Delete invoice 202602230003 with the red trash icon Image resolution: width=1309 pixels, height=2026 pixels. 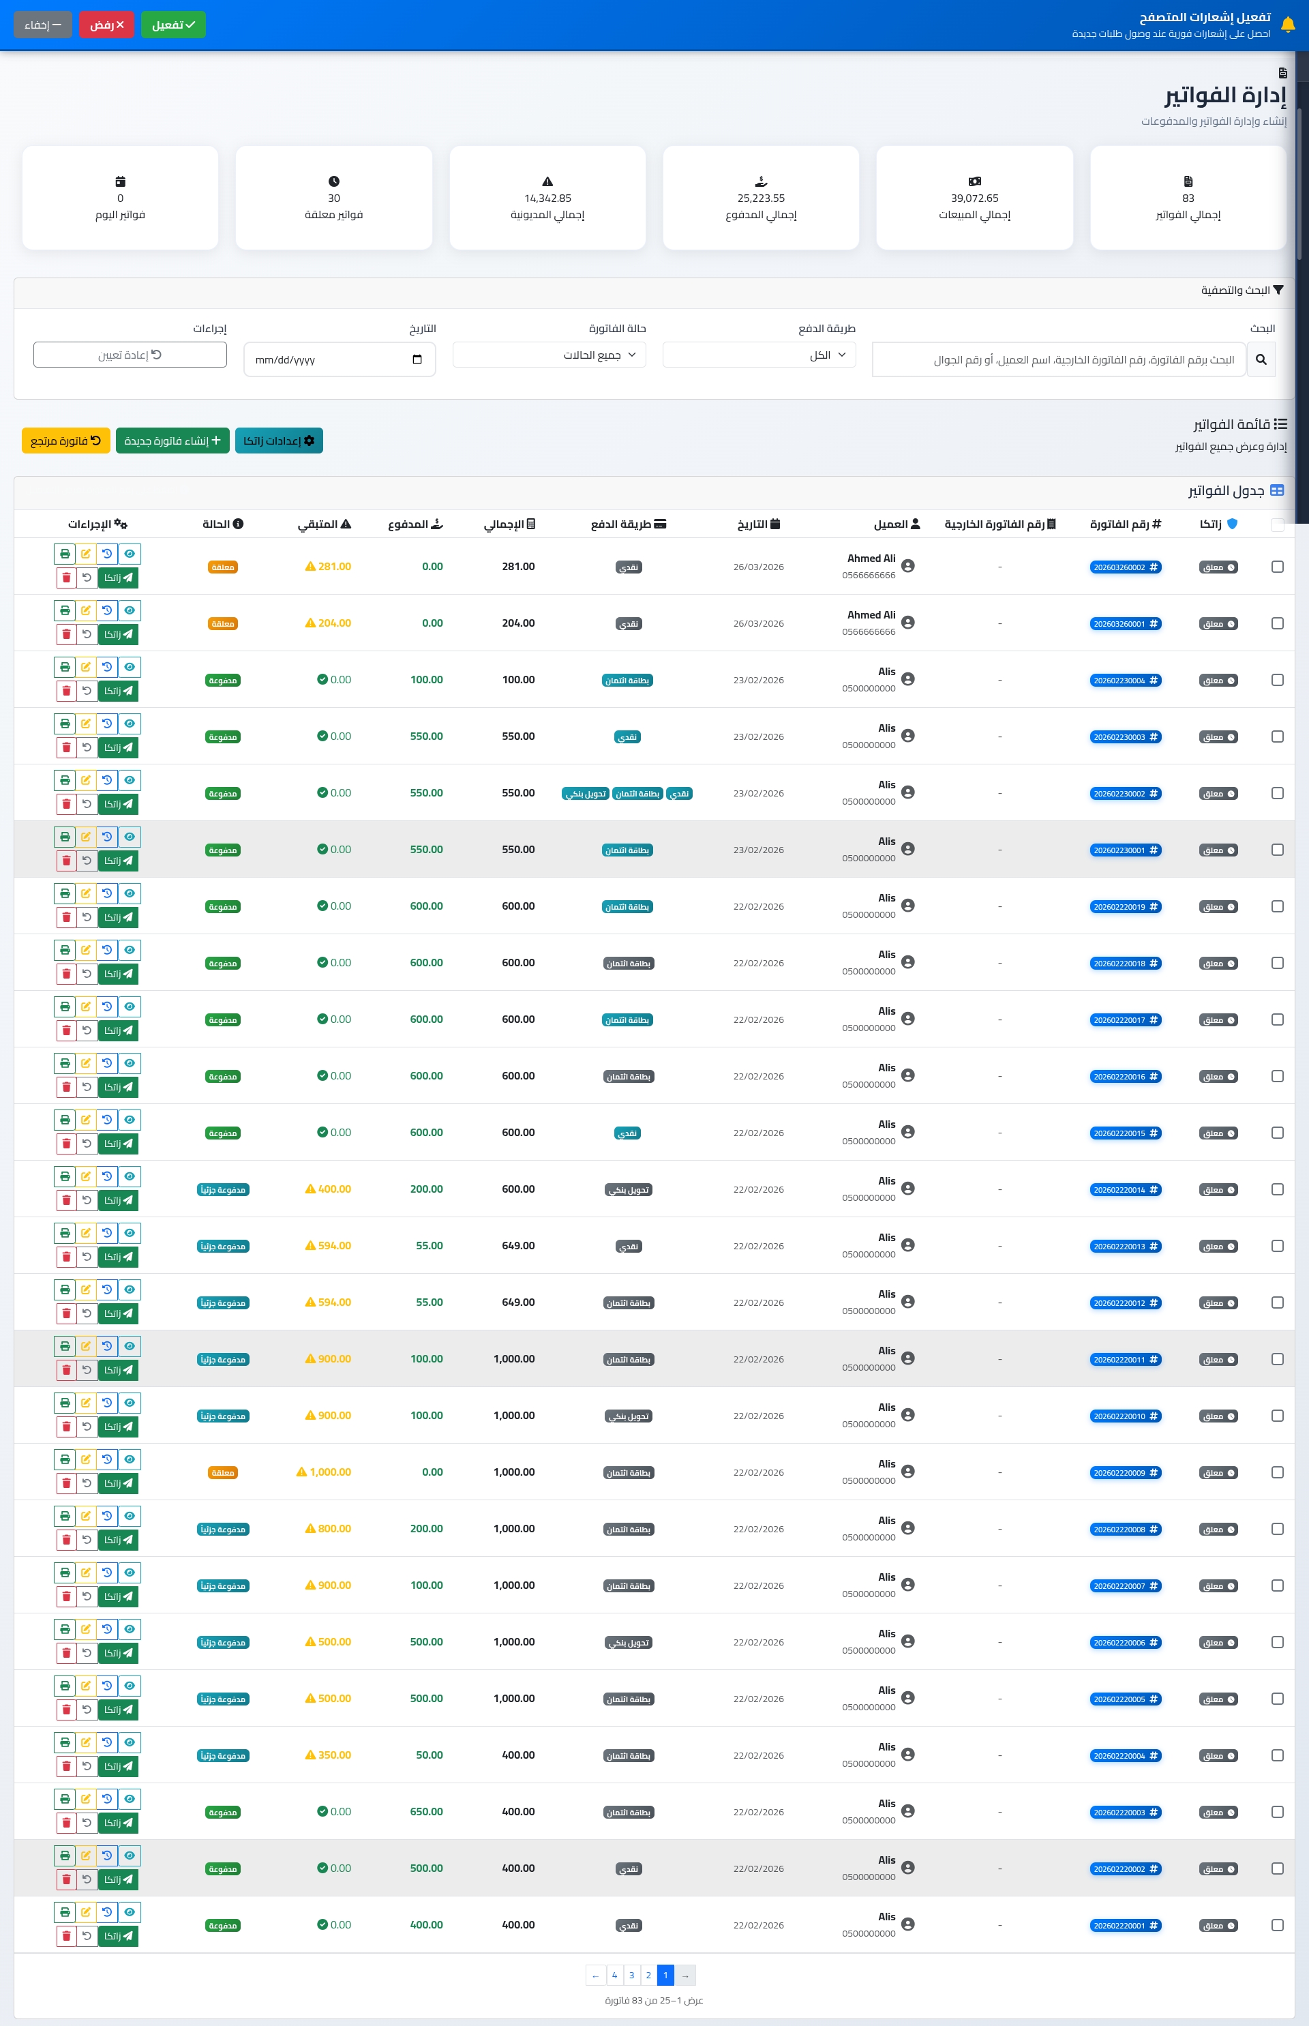[66, 747]
